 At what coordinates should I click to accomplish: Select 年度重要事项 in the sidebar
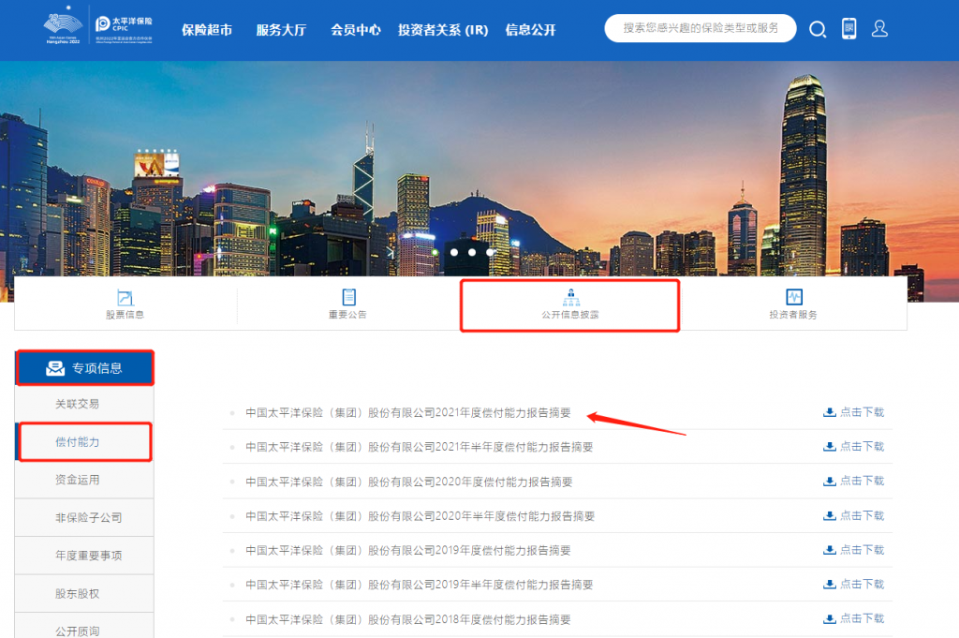pos(84,556)
